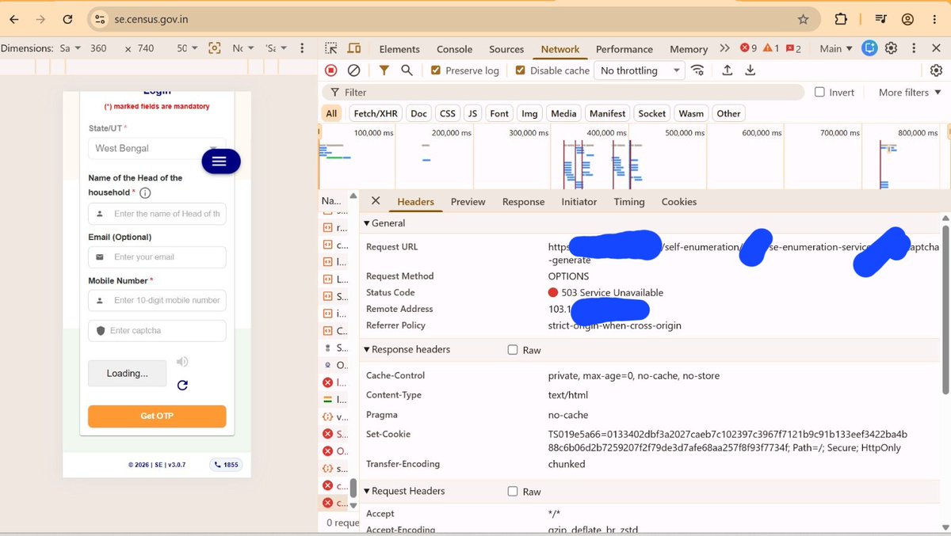Click the mobile number input field
The image size is (951, 536).
click(x=157, y=301)
